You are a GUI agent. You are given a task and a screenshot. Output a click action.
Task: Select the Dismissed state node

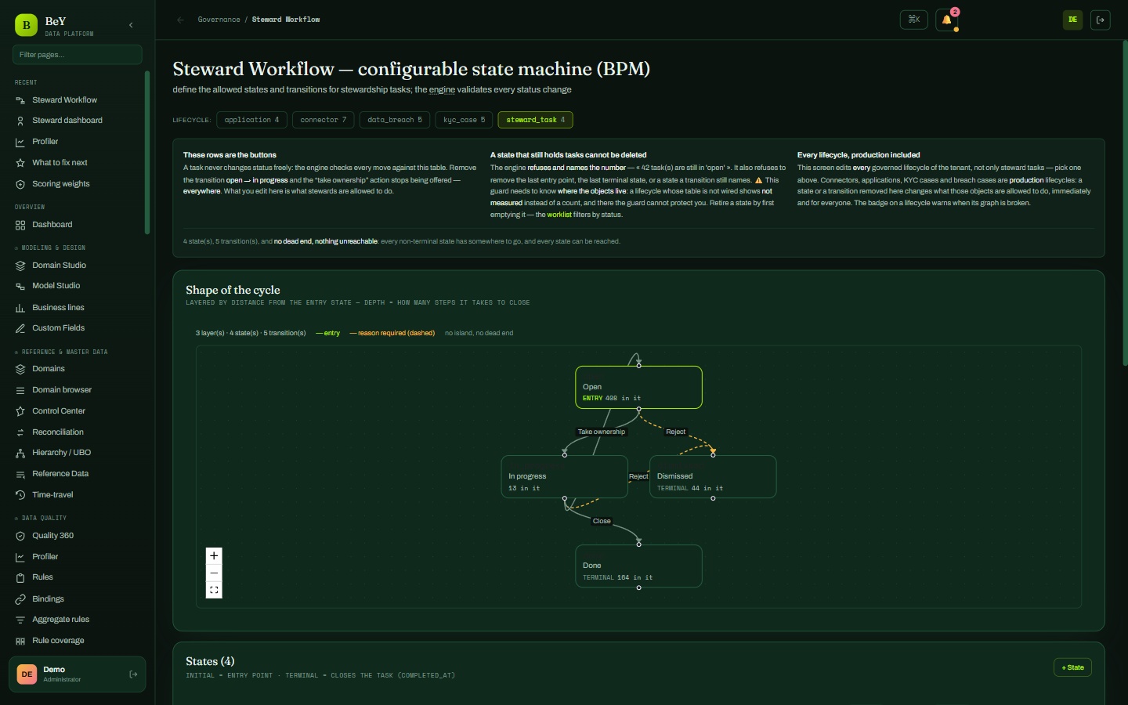point(713,476)
